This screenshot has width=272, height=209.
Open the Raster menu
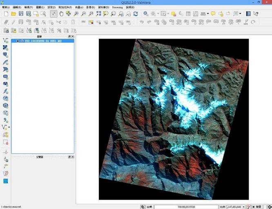coord(91,7)
